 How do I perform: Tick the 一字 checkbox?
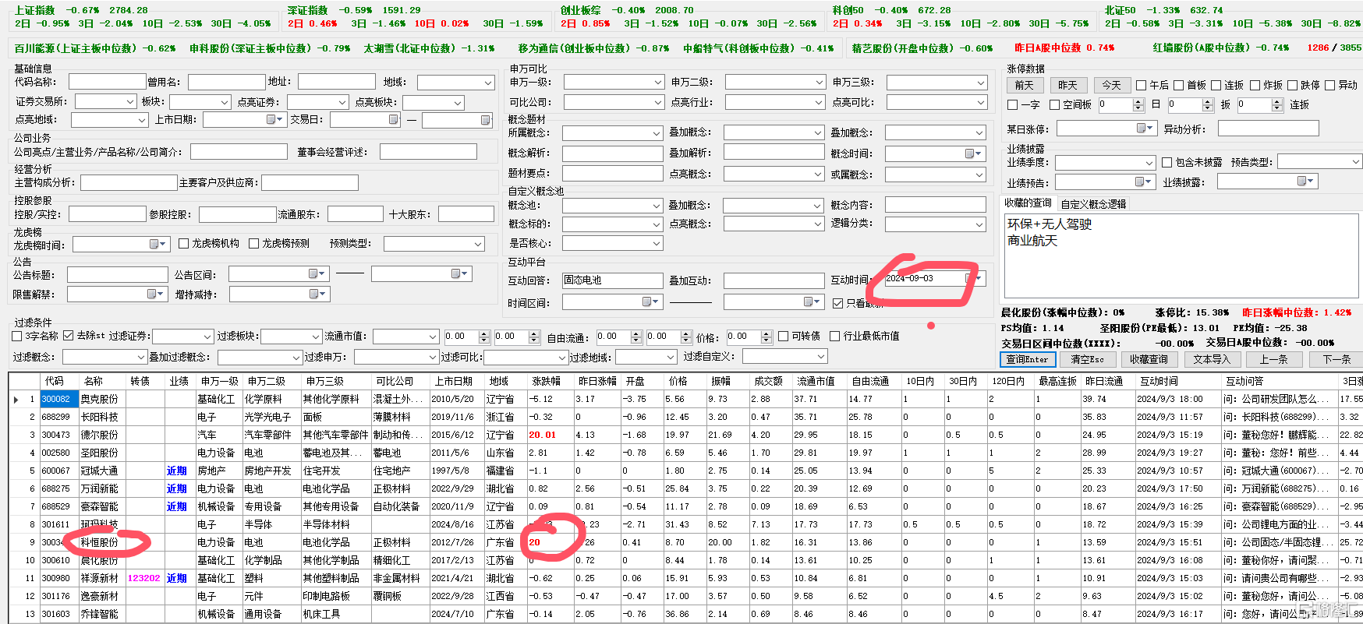1013,104
